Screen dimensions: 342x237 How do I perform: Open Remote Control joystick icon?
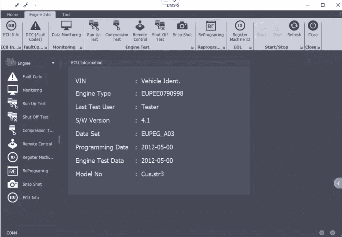[140, 31]
